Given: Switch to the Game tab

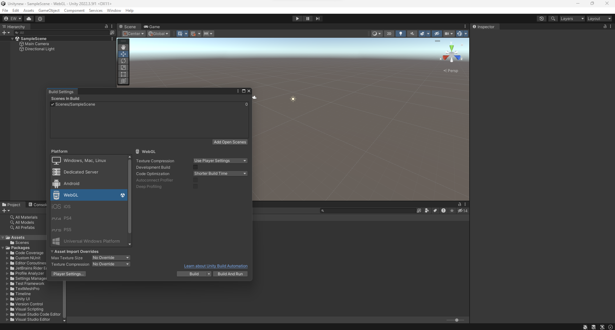Looking at the screenshot, I should [x=152, y=27].
